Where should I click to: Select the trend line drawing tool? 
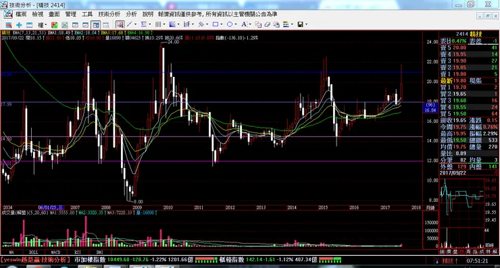coord(129,24)
